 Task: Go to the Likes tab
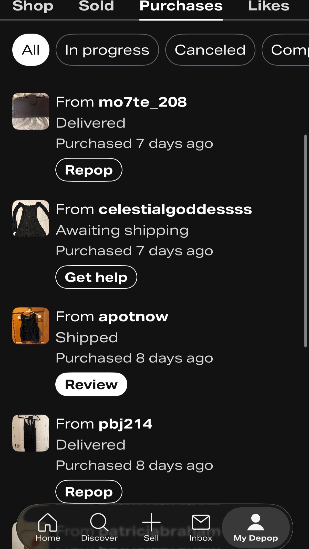[x=269, y=6]
